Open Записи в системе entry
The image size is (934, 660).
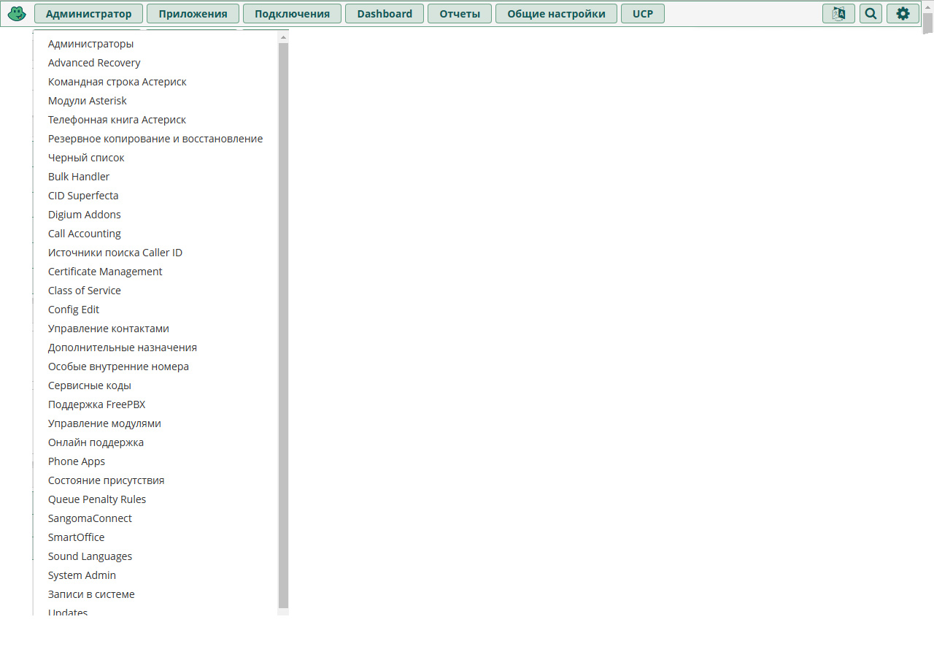pyautogui.click(x=91, y=594)
